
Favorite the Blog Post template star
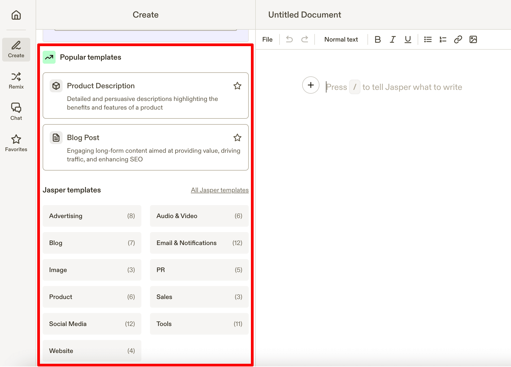tap(237, 138)
